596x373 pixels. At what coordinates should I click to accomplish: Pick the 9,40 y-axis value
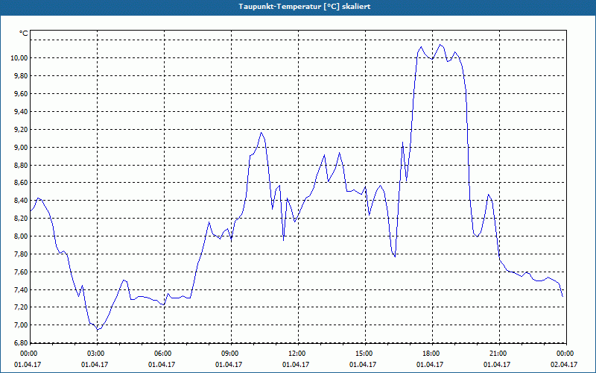click(x=21, y=111)
